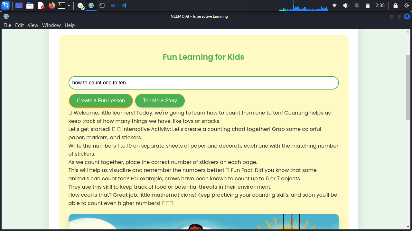The width and height of the screenshot is (412, 231).
Task: Click the generated lesson illustration image
Action: pos(204,222)
